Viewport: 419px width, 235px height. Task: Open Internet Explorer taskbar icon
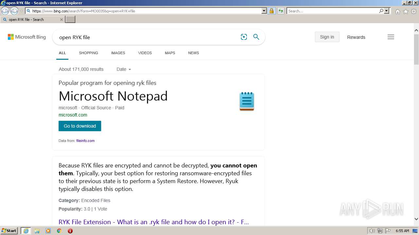point(26,231)
